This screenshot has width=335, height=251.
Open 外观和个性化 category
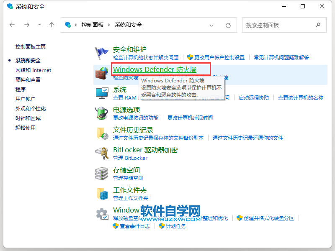(x=31, y=109)
